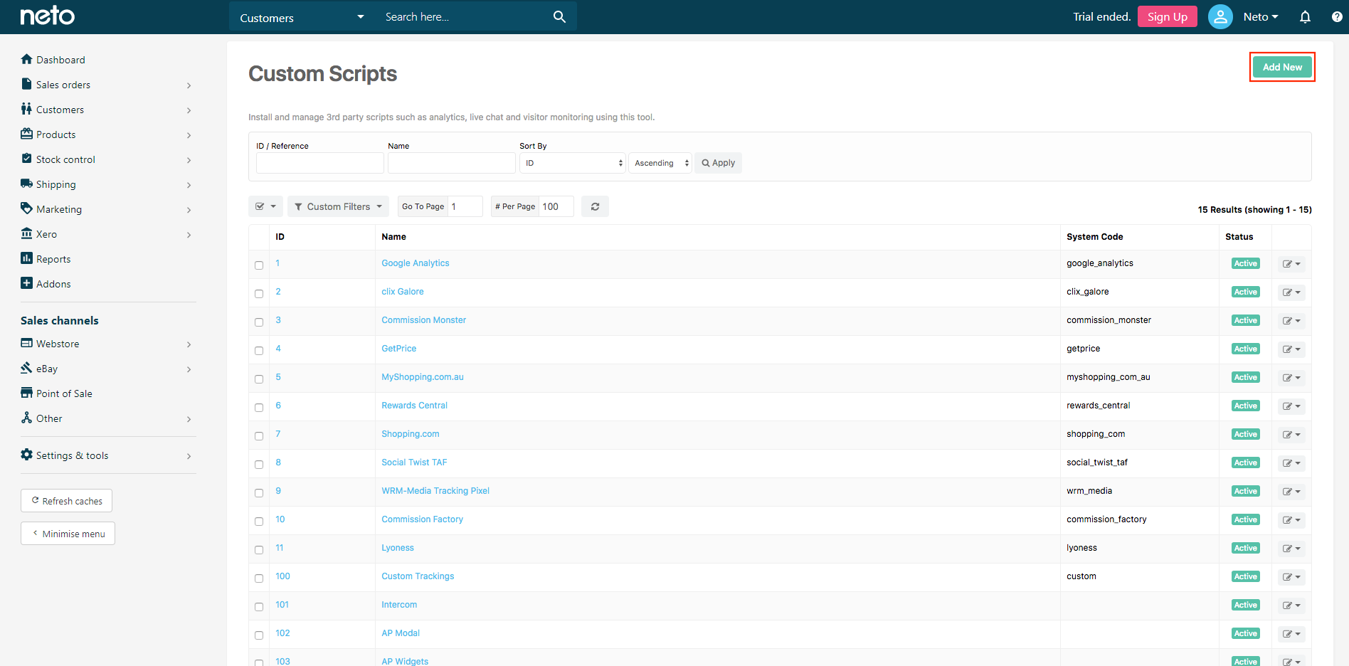Focus the Name filter input field

tap(452, 163)
